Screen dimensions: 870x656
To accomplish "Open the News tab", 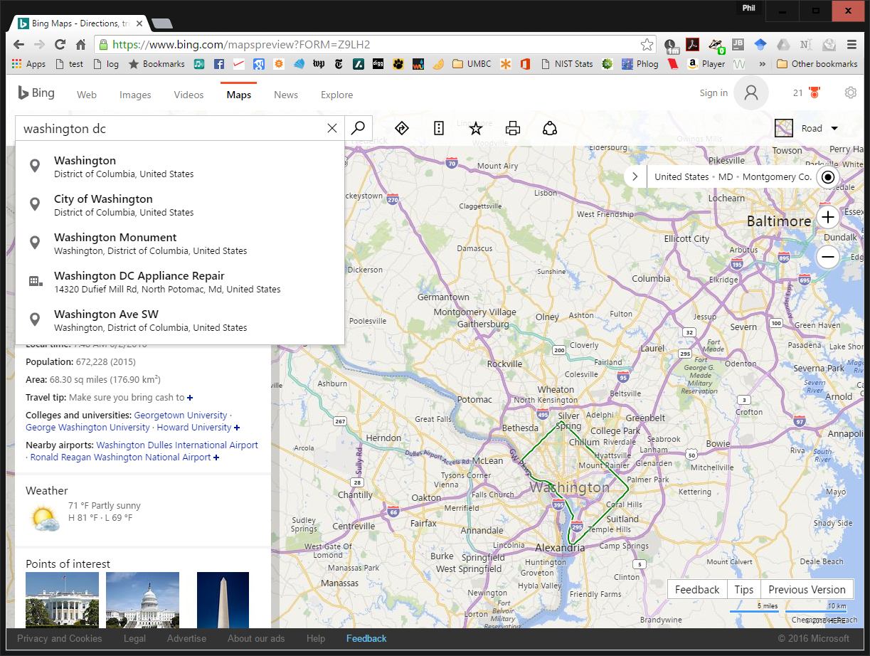I will [x=286, y=95].
